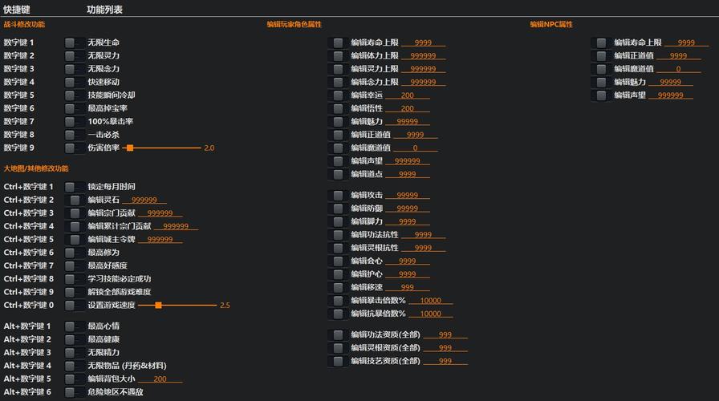The width and height of the screenshot is (719, 401).
Task: Edit NPC 编辑魅力 value field
Action: click(671, 83)
